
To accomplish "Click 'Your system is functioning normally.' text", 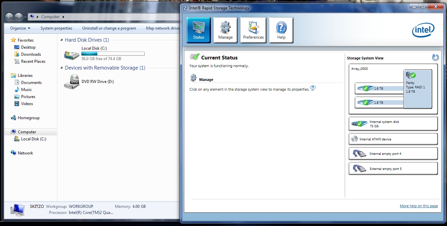I will (219, 66).
